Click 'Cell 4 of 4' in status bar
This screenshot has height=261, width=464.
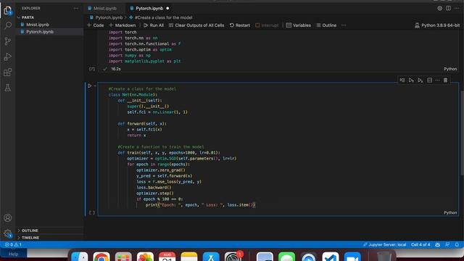[x=420, y=245]
